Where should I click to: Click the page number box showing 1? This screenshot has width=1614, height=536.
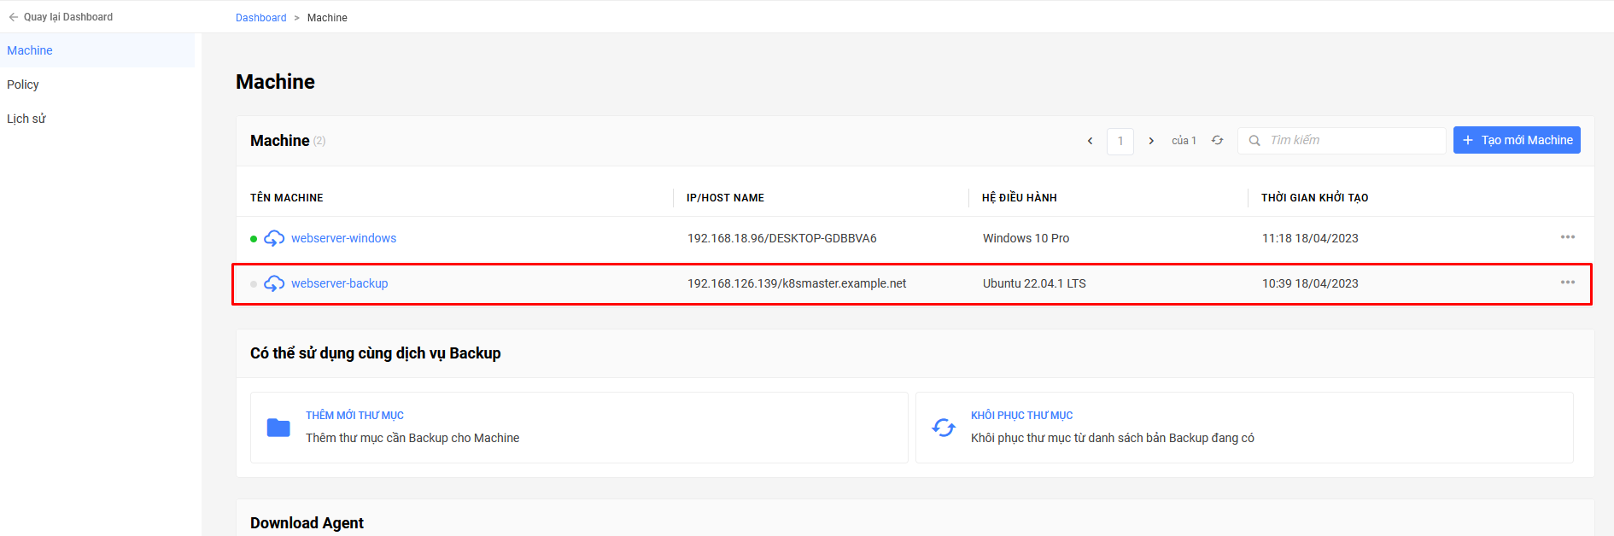click(x=1120, y=141)
